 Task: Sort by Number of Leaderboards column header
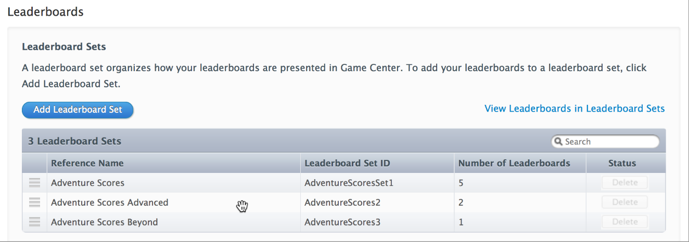[514, 163]
